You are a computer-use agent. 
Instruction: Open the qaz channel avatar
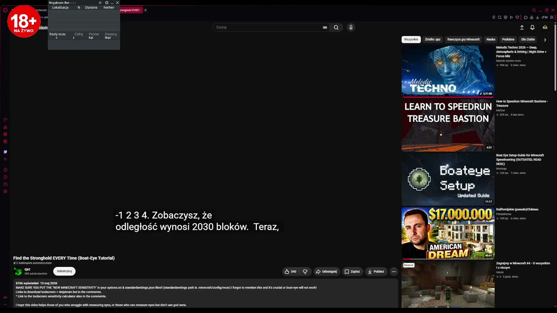18,272
